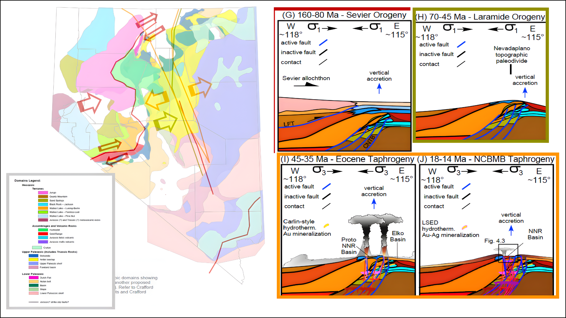Click the yellow Carlin-style Au mineralization symbol
The height and width of the screenshot is (318, 566).
point(326,226)
